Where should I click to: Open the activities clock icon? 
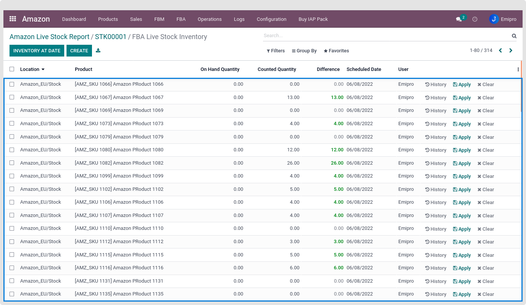point(475,19)
